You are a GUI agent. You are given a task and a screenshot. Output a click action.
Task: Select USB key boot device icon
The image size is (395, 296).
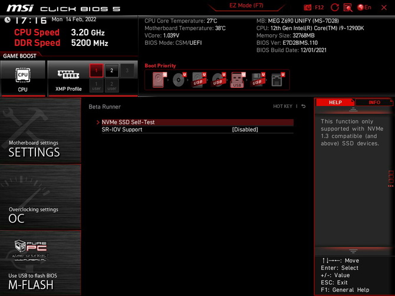click(x=238, y=80)
